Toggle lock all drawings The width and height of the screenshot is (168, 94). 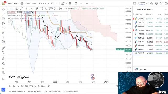click(3, 68)
